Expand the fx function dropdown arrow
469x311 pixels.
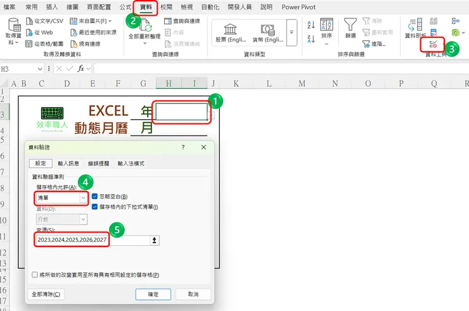pyautogui.click(x=89, y=69)
